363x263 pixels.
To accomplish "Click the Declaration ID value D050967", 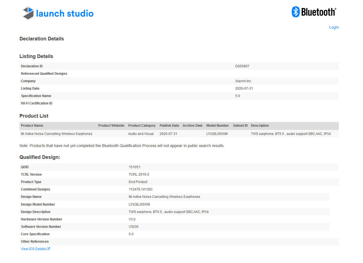I will click(x=242, y=66).
